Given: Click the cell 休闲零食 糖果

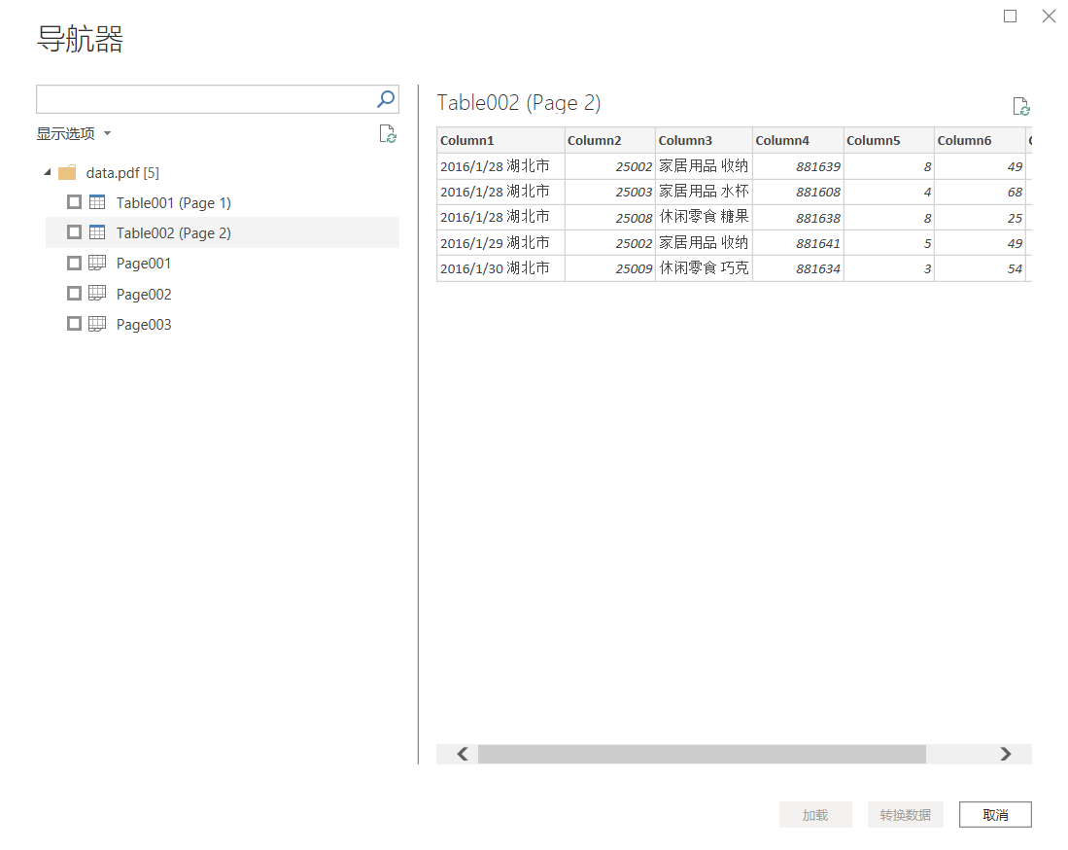Looking at the screenshot, I should [x=704, y=218].
